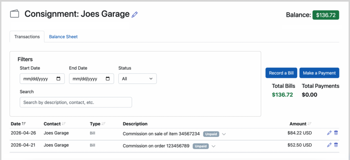Focus the Search by description field
Screen dimensions: 350x160
(76, 103)
